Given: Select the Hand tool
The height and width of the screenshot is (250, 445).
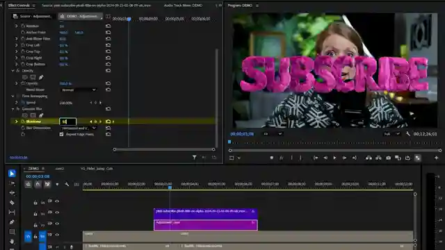Looking at the screenshot, I should (x=12, y=242).
